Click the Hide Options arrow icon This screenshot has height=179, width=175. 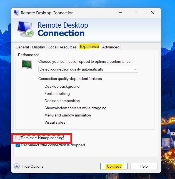(17, 166)
